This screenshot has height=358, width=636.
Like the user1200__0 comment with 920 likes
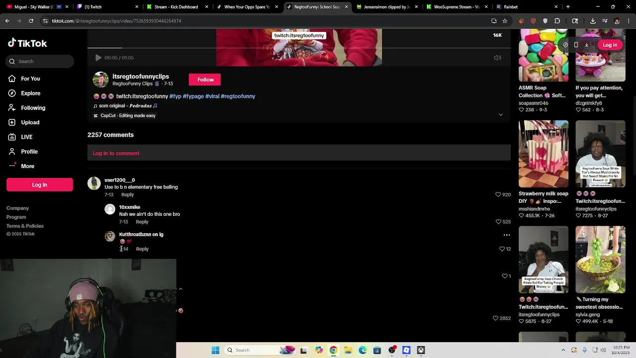point(498,194)
